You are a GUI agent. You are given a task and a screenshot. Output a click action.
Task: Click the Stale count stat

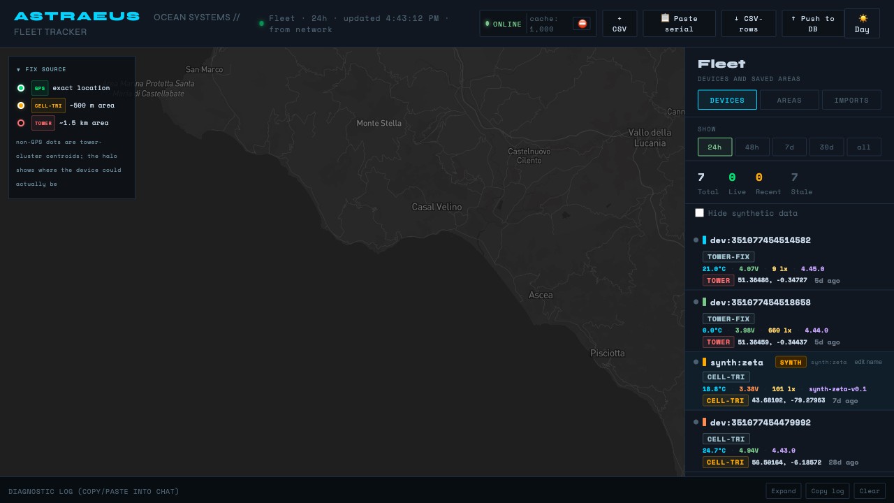pyautogui.click(x=801, y=184)
